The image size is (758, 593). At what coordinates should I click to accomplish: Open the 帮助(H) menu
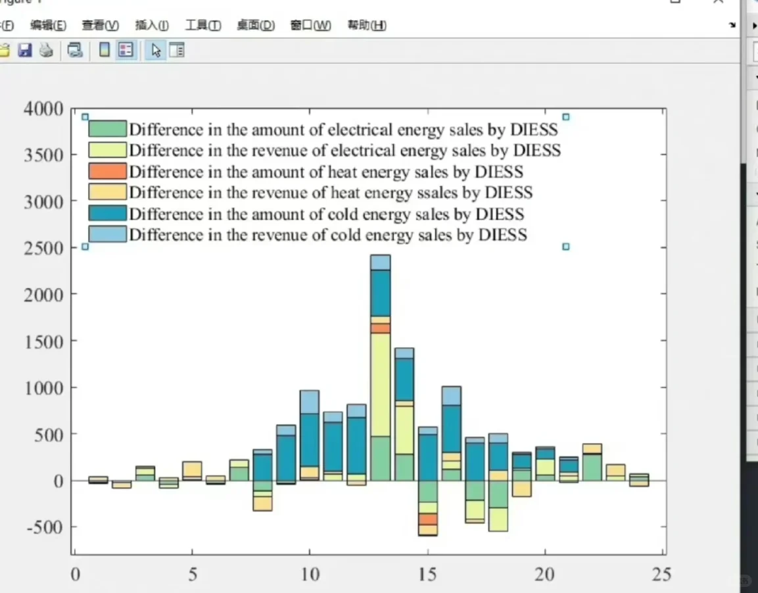[367, 25]
